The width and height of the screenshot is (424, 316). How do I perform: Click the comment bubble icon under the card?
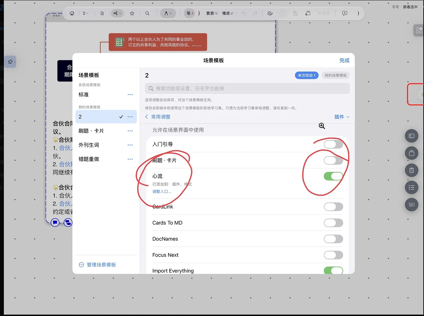(x=55, y=222)
